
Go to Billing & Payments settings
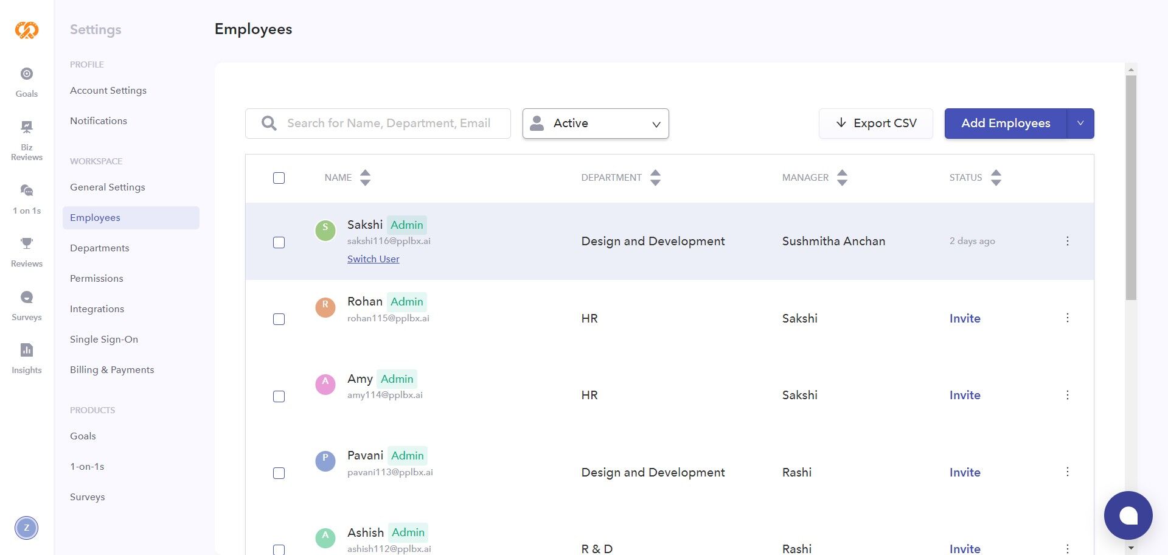click(x=112, y=370)
